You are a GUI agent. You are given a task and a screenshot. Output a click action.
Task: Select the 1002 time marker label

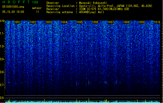[33, 22]
